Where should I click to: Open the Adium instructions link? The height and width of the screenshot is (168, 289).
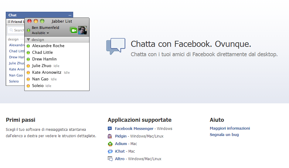pos(121,144)
